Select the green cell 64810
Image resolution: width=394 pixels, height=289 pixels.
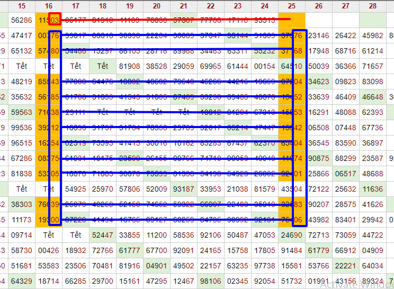tap(292, 66)
